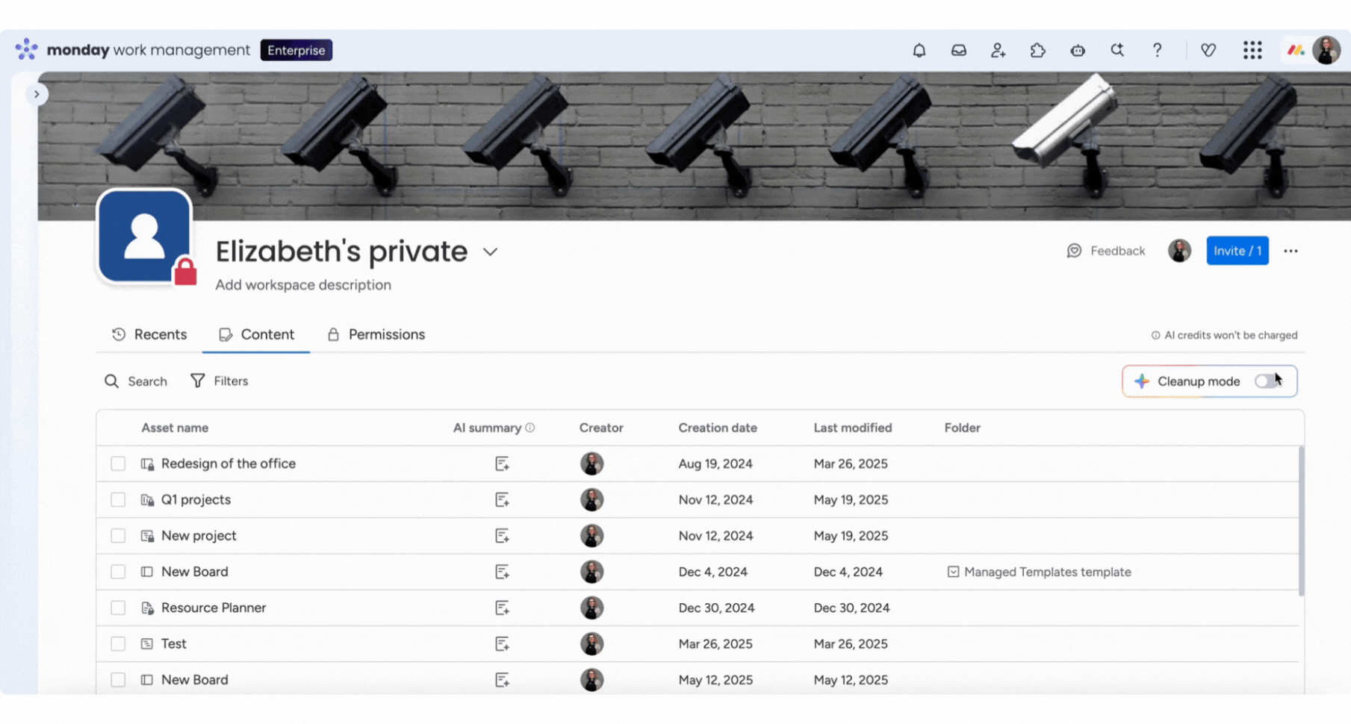Open the apps puzzle-piece icon
This screenshot has height=724, width=1351.
point(1037,50)
